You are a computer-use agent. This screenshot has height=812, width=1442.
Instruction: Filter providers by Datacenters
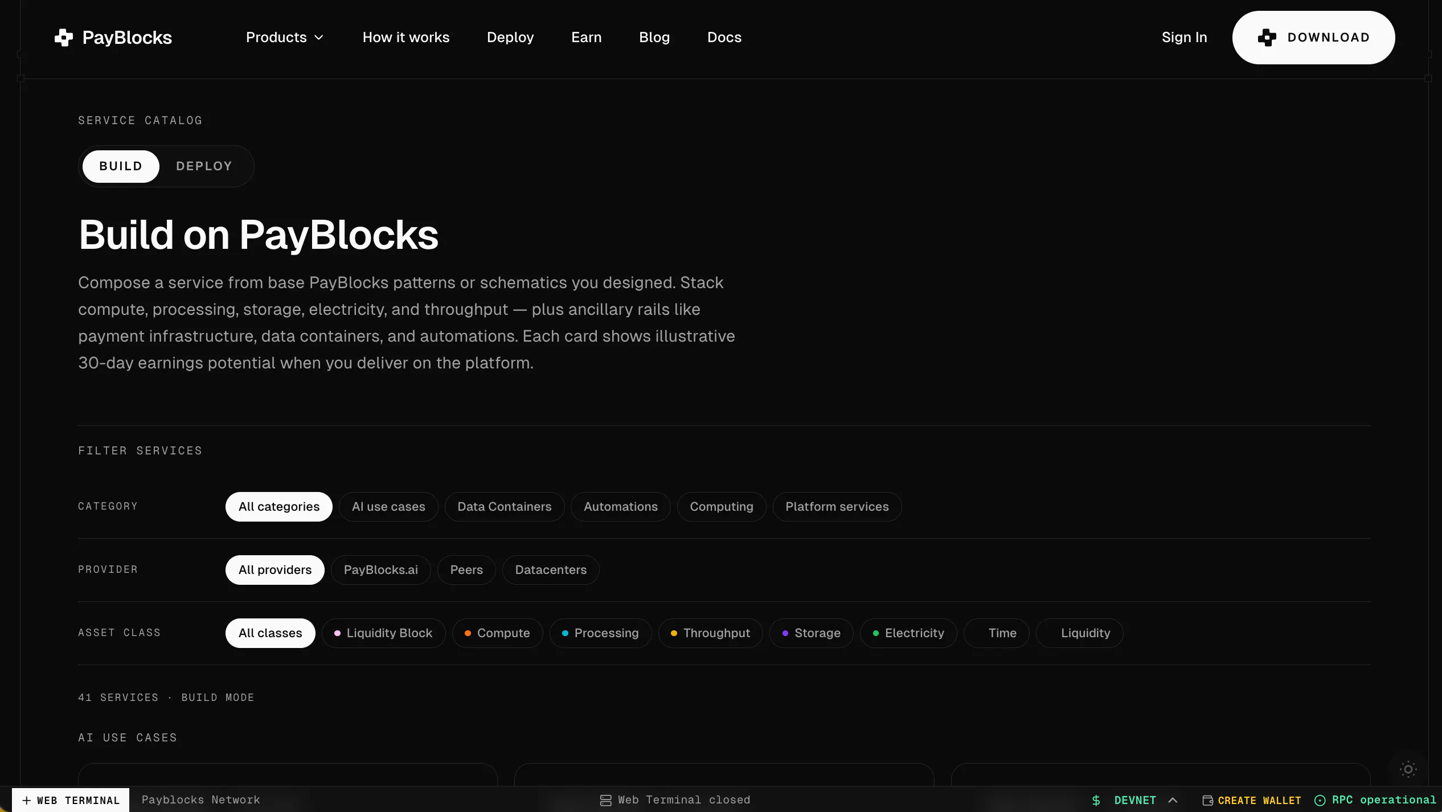coord(551,570)
